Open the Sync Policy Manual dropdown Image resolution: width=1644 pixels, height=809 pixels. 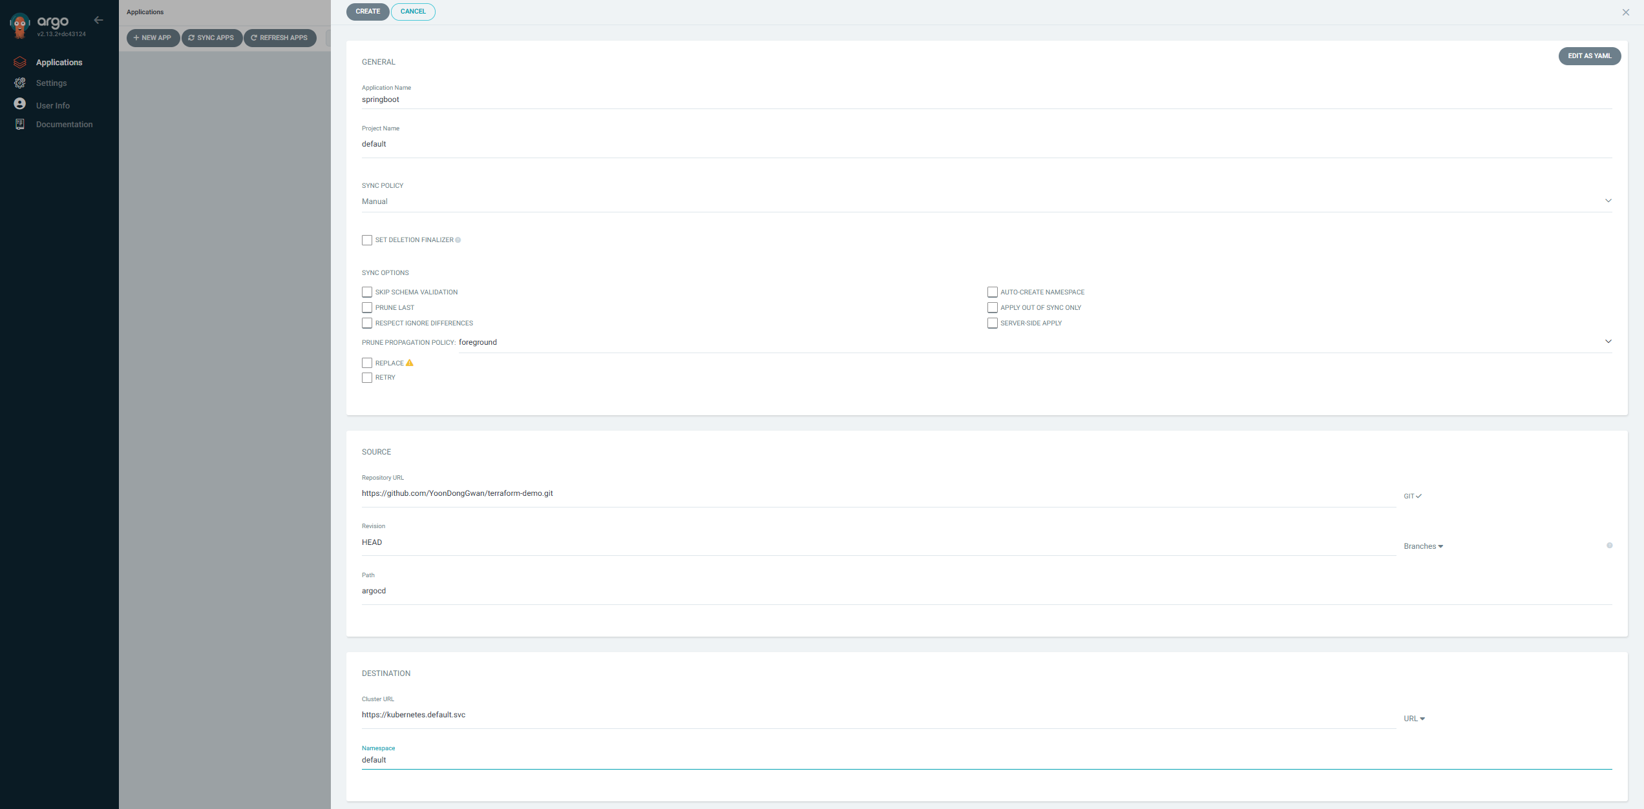(986, 201)
